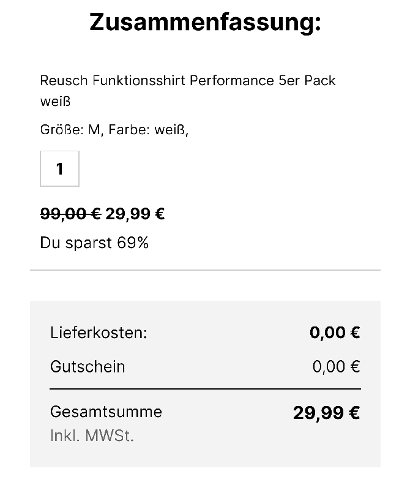This screenshot has height=490, width=410.
Task: Click the "Gutschein" label
Action: [x=88, y=367]
